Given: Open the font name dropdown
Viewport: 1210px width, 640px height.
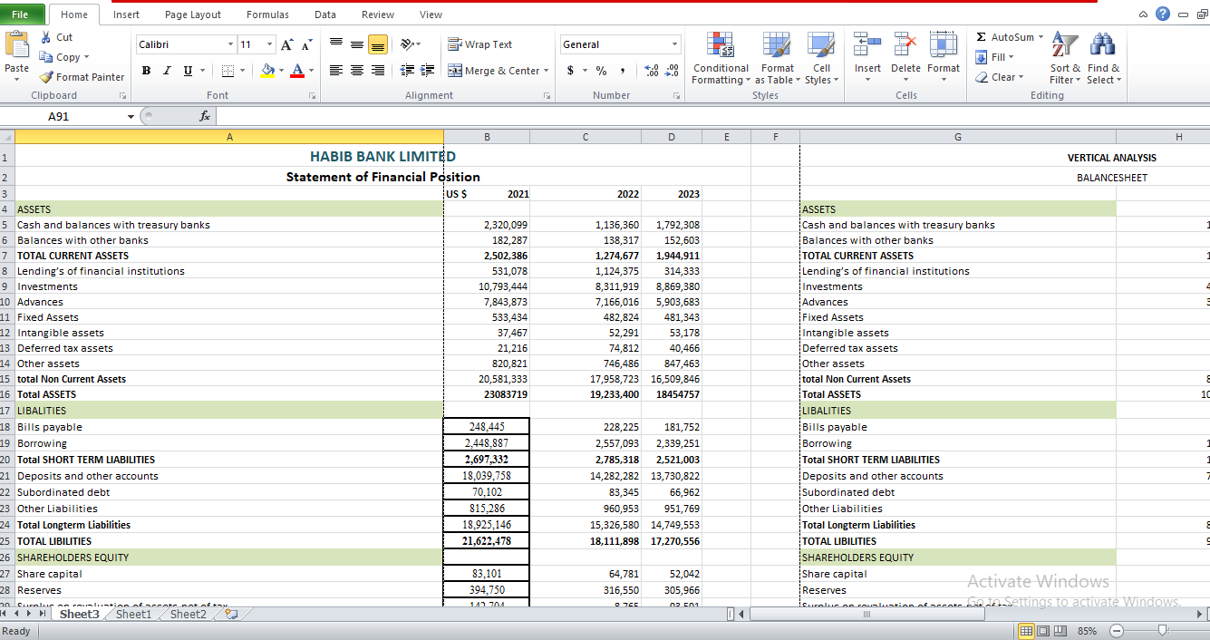Looking at the screenshot, I should pyautogui.click(x=230, y=44).
